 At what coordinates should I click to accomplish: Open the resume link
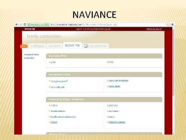pyautogui.click(x=54, y=122)
